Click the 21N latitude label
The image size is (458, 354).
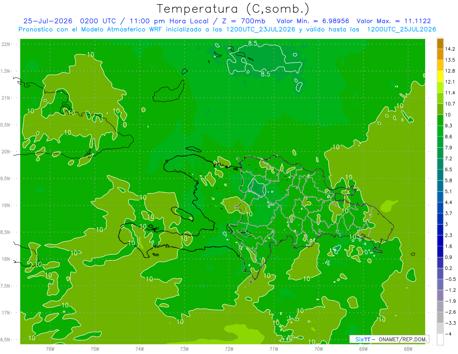pyautogui.click(x=6, y=98)
